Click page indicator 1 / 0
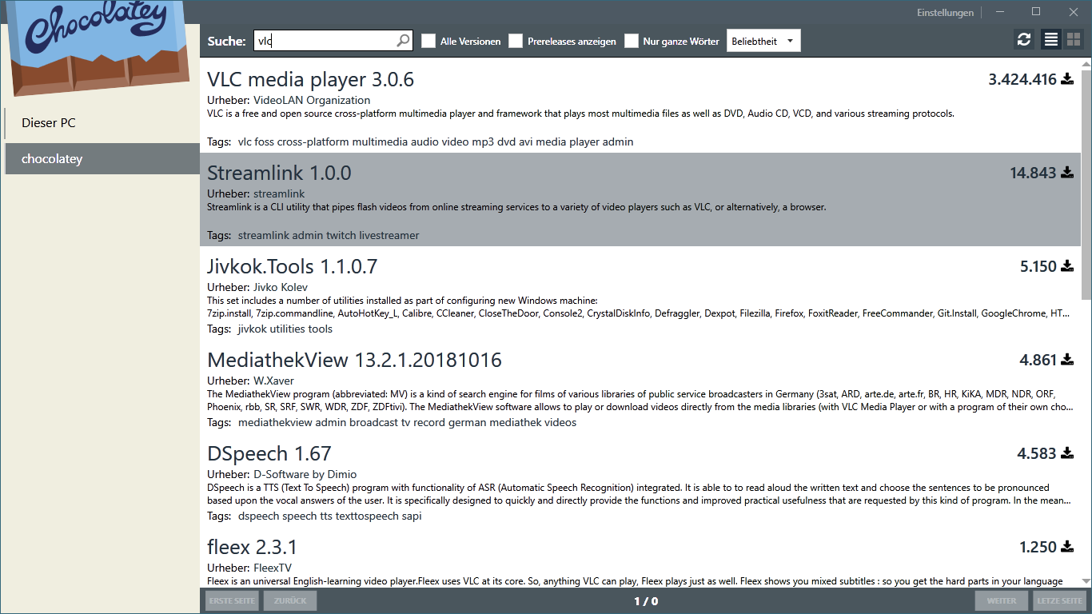The width and height of the screenshot is (1092, 614). pos(646,601)
